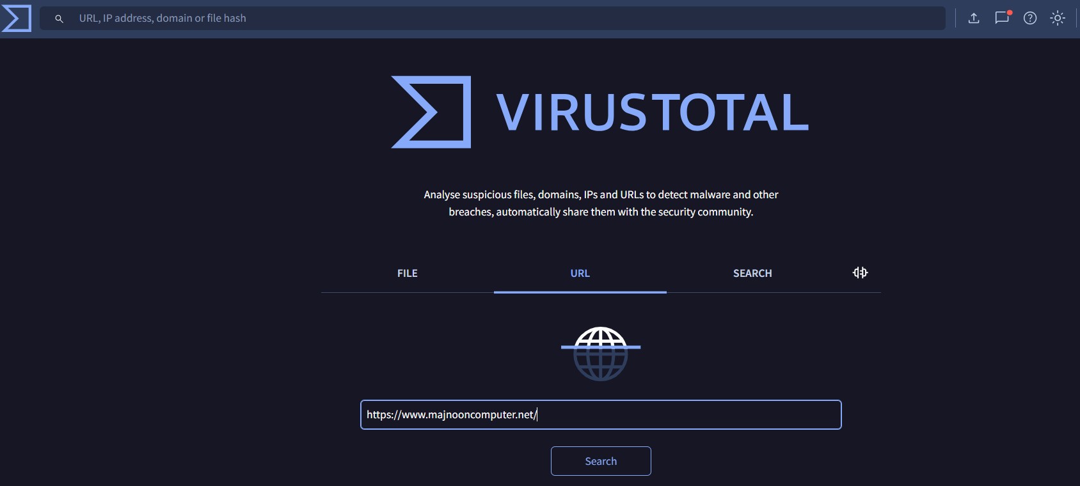Toggle the light/dark theme sun icon

pyautogui.click(x=1058, y=18)
